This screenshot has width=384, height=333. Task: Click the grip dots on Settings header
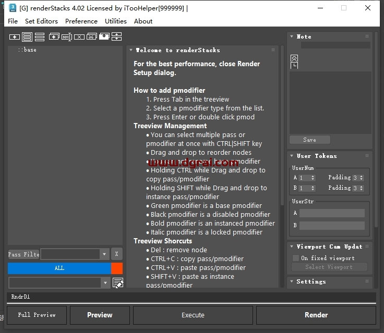[367, 281]
